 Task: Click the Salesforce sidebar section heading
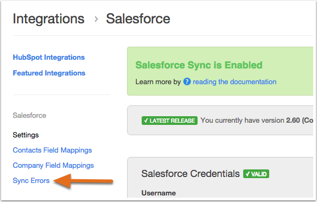pyautogui.click(x=29, y=116)
